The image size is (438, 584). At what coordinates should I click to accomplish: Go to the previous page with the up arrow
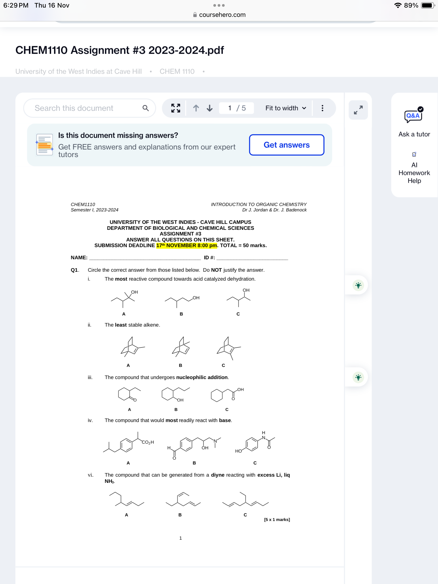tap(195, 108)
